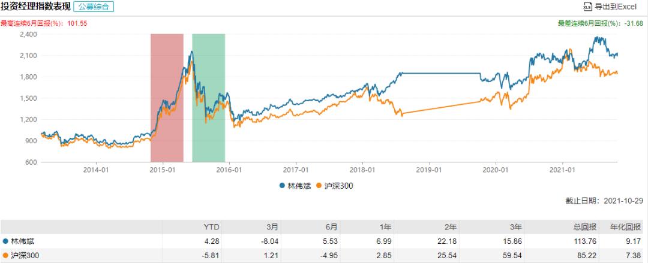Select the 公募综合 tab button

tap(93, 7)
